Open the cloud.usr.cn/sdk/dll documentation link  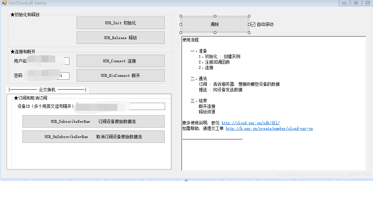(x=251, y=122)
